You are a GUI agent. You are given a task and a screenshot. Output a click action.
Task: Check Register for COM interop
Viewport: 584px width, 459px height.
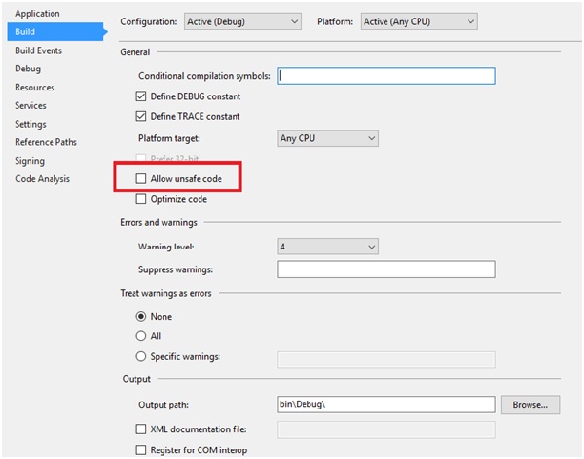(141, 450)
